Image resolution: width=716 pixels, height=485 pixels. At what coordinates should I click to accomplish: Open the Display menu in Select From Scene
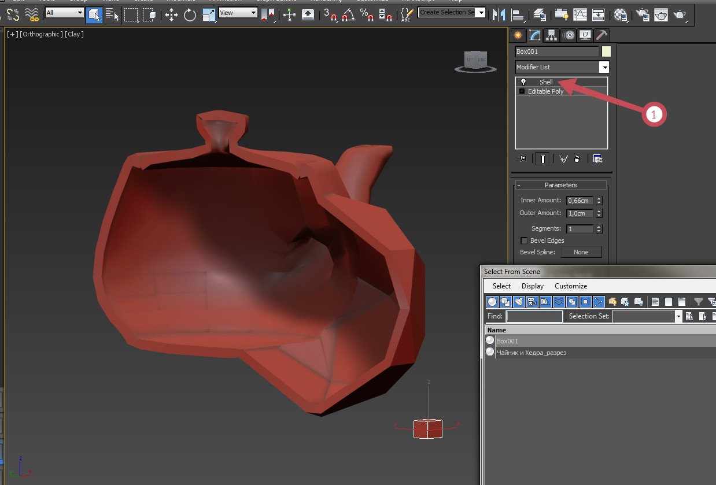pyautogui.click(x=533, y=286)
